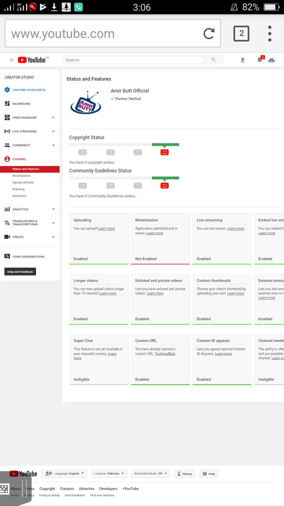Click Learn more under Content ID appeals
The width and height of the screenshot is (284, 506).
coord(223,354)
